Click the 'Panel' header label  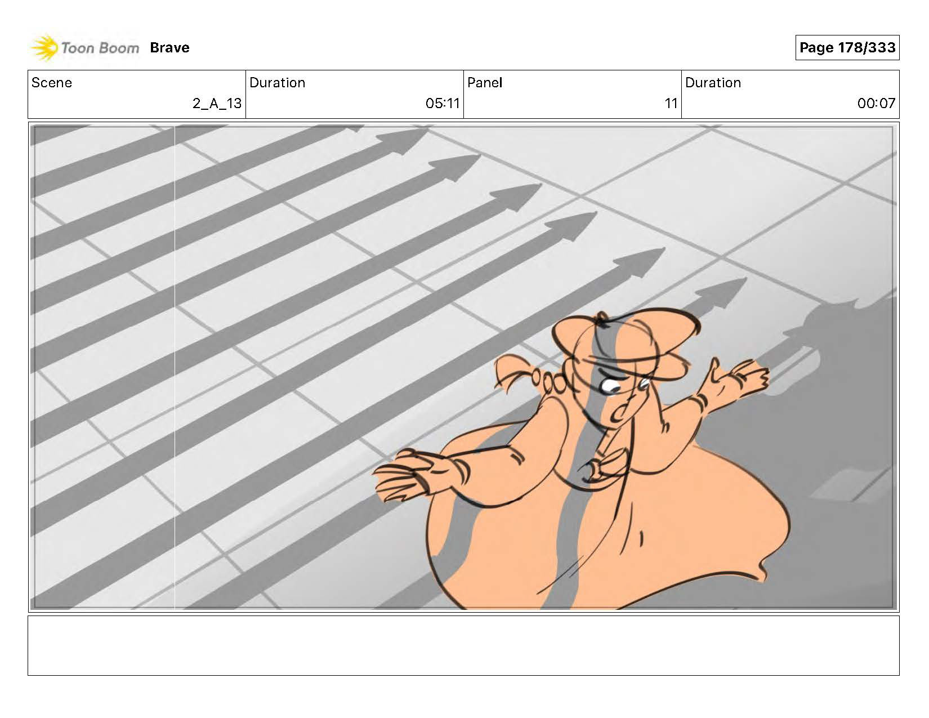pyautogui.click(x=485, y=83)
